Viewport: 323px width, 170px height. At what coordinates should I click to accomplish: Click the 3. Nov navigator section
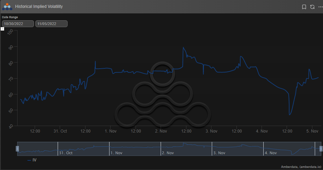pos(238,149)
